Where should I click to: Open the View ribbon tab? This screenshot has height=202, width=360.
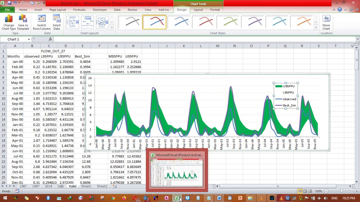tap(148, 10)
